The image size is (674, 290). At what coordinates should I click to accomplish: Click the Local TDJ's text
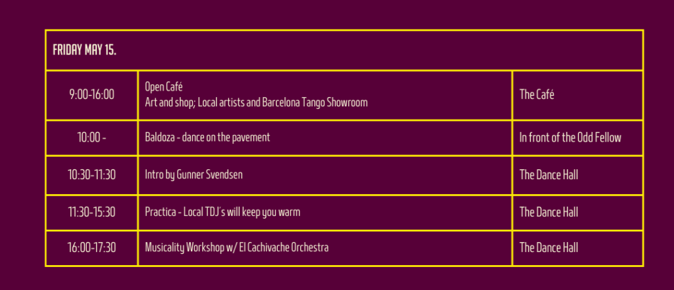(206, 213)
